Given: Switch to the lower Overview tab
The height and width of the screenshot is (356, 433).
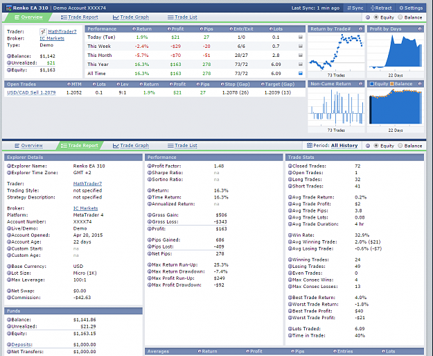Looking at the screenshot, I should pyautogui.click(x=28, y=146).
